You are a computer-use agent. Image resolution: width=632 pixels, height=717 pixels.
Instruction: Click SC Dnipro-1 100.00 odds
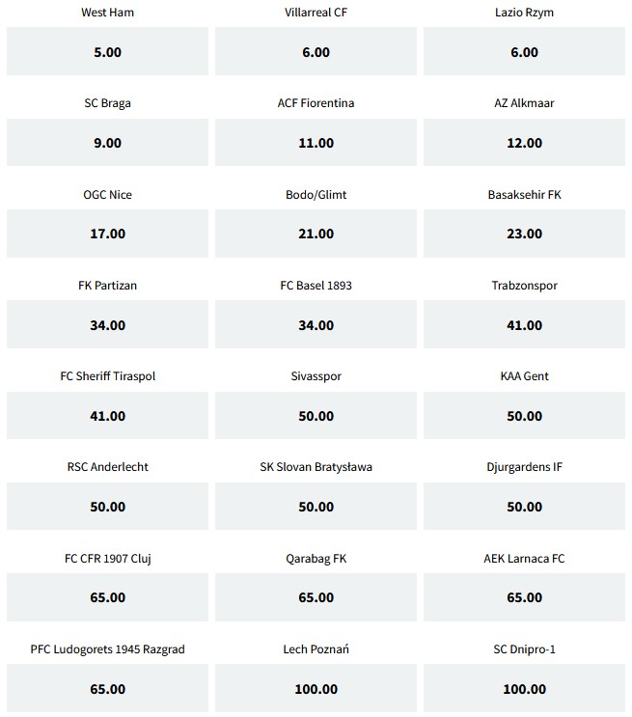pos(524,689)
